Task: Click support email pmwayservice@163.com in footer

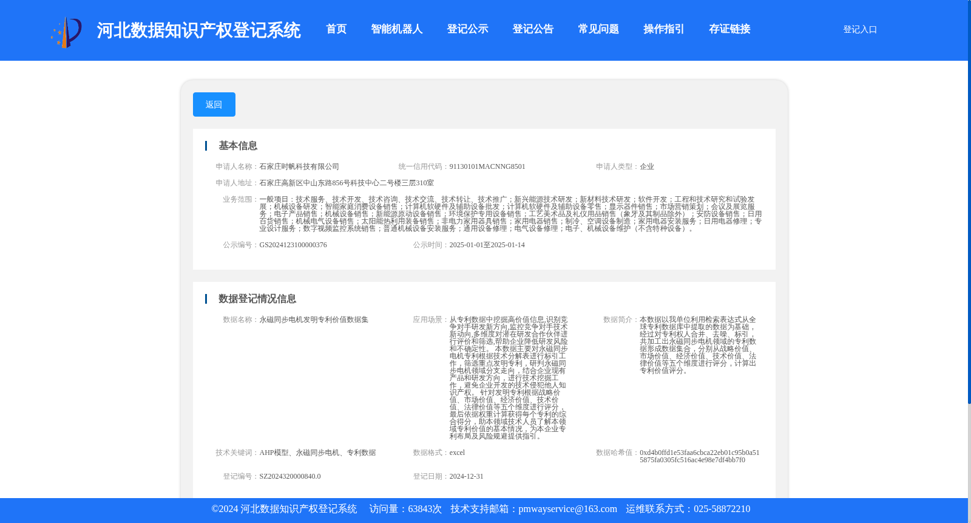Action: point(567,509)
